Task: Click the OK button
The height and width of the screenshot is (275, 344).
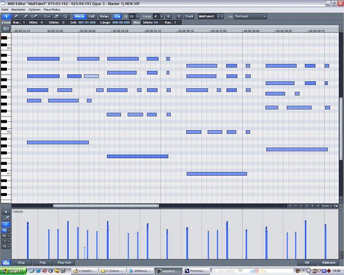Action: point(307,262)
